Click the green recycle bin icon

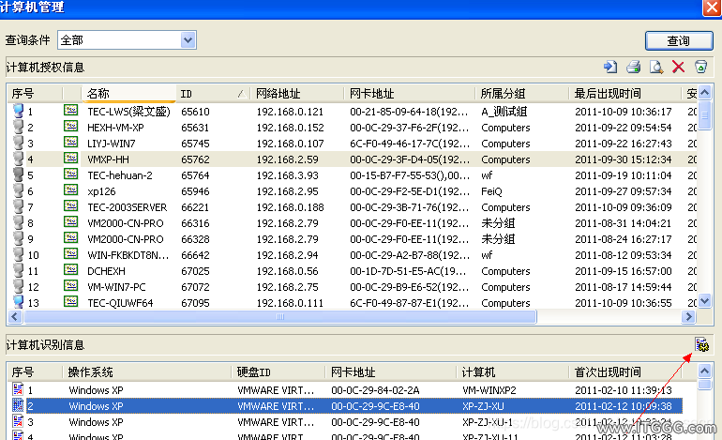click(x=700, y=68)
